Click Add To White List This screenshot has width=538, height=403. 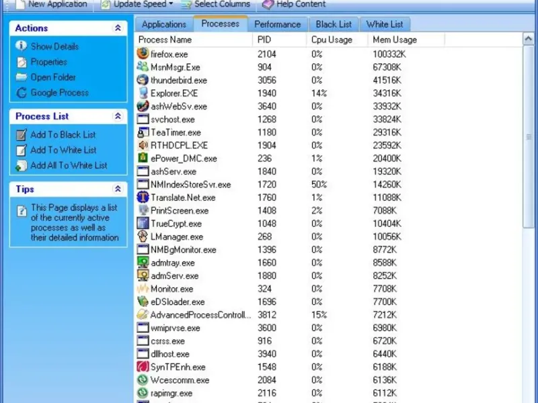(63, 150)
